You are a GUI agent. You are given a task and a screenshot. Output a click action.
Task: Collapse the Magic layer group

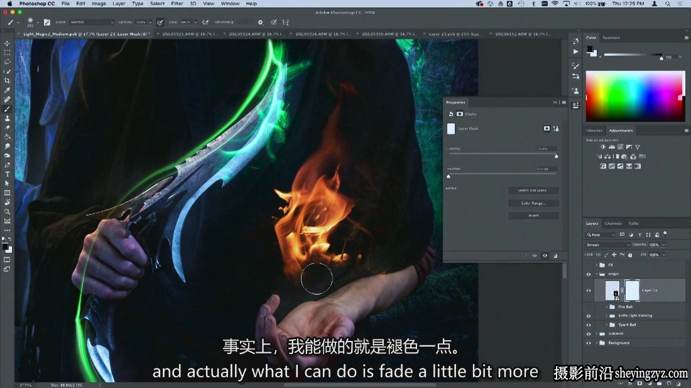(x=597, y=274)
